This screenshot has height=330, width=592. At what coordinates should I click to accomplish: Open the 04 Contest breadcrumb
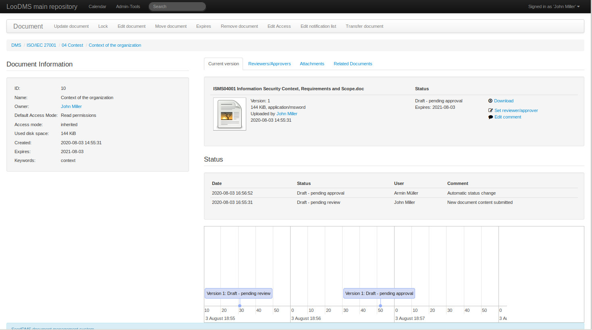[72, 45]
